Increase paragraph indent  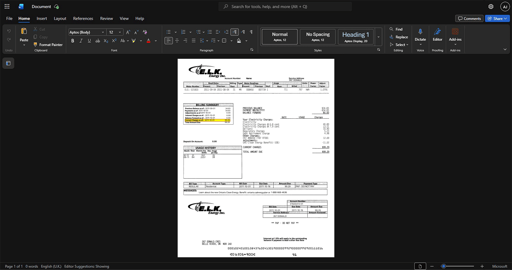[x=226, y=32]
